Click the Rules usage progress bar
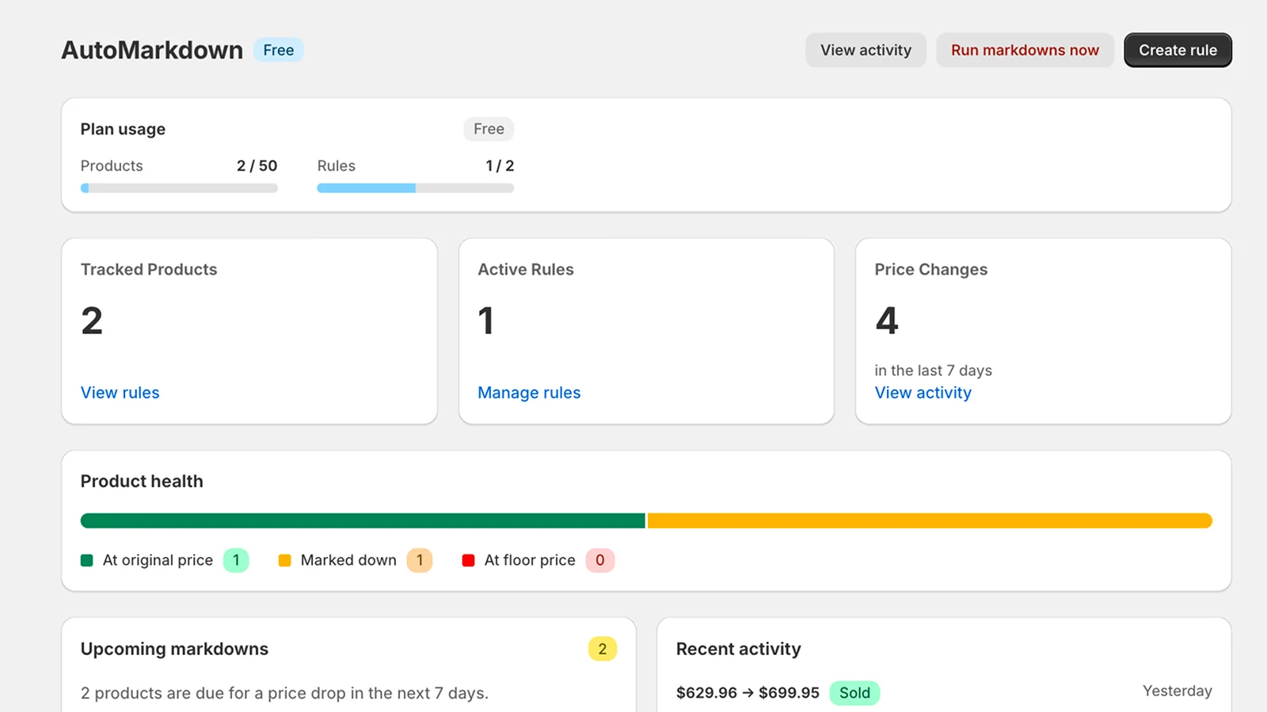1267x712 pixels. (415, 187)
